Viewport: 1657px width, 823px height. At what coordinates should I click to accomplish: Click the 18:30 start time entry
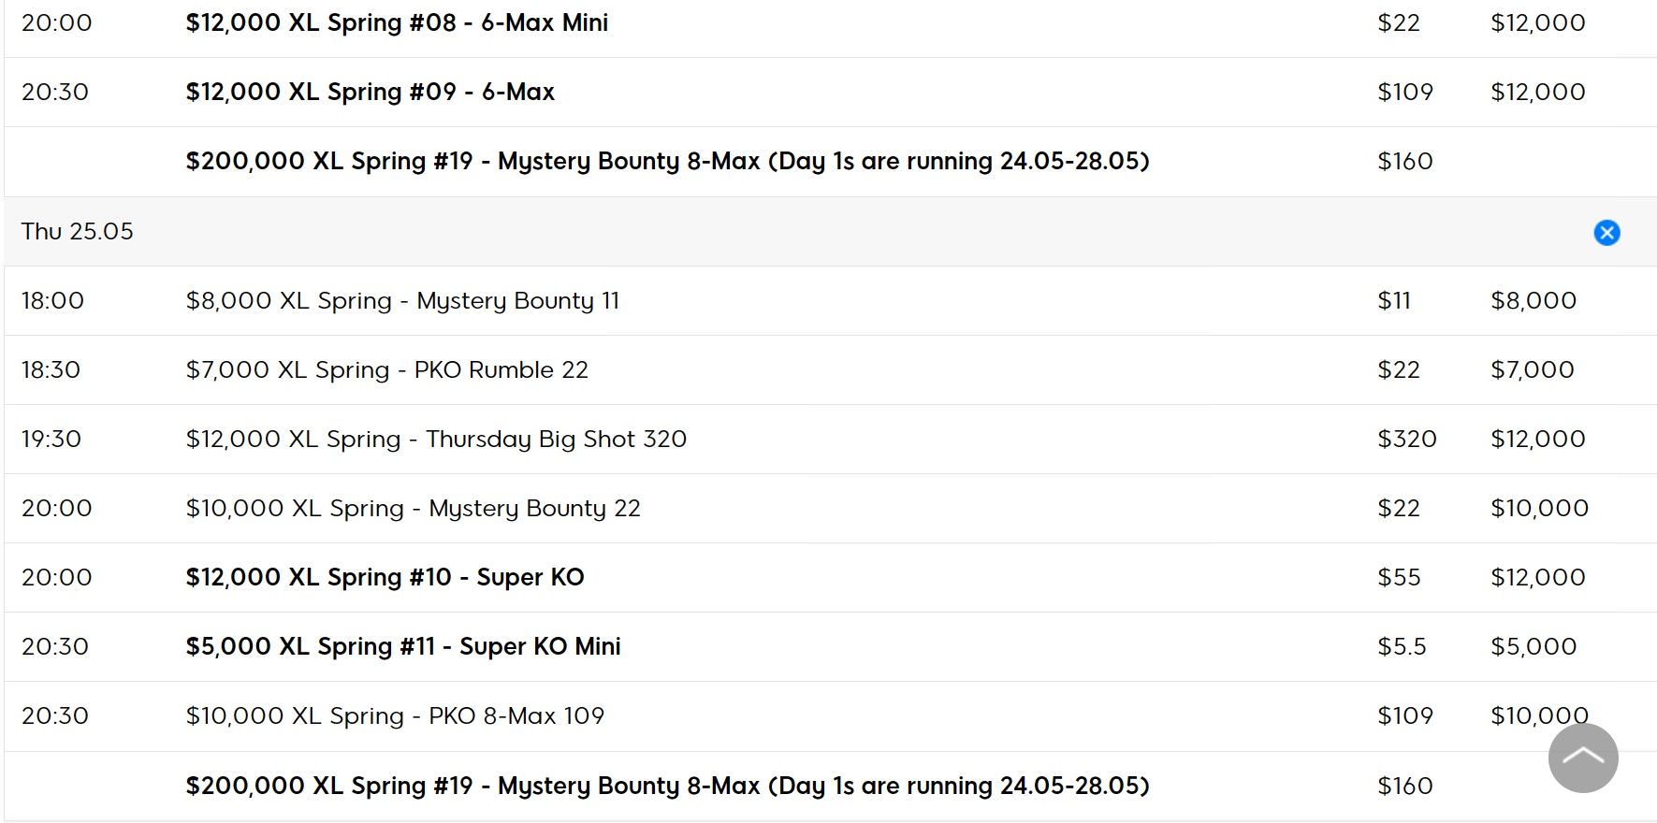coord(51,370)
